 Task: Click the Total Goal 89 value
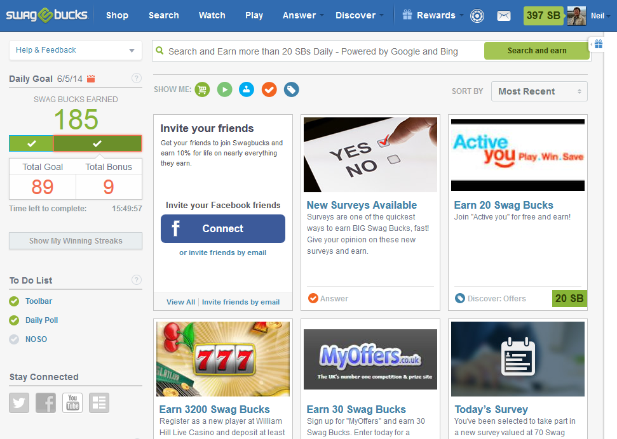tap(43, 187)
